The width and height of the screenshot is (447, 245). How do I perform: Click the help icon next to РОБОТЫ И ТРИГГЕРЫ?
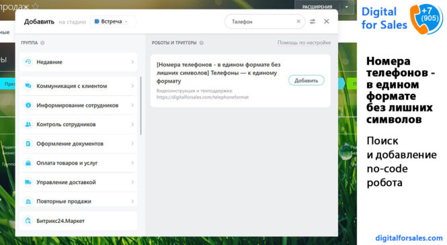[201, 43]
